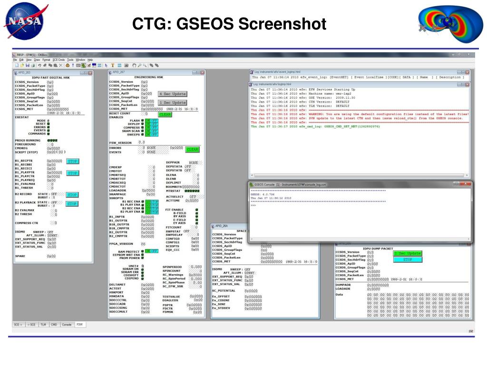Click the Undo arrow icon

pyautogui.click(x=39, y=66)
